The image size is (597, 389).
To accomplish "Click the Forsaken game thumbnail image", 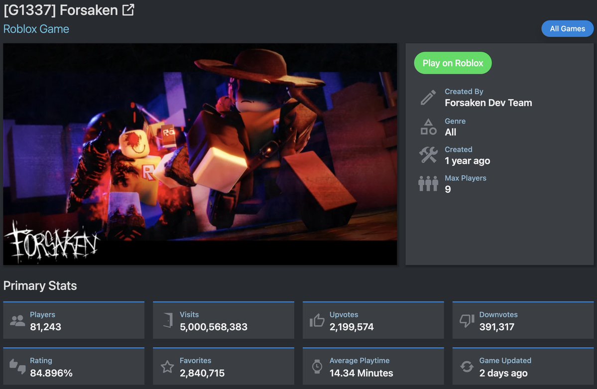I will pos(200,154).
